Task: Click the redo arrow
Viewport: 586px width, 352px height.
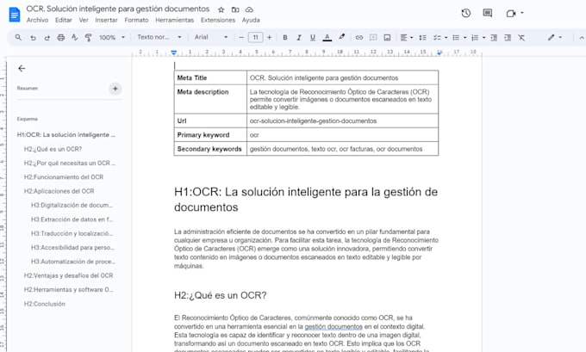Action: click(47, 37)
